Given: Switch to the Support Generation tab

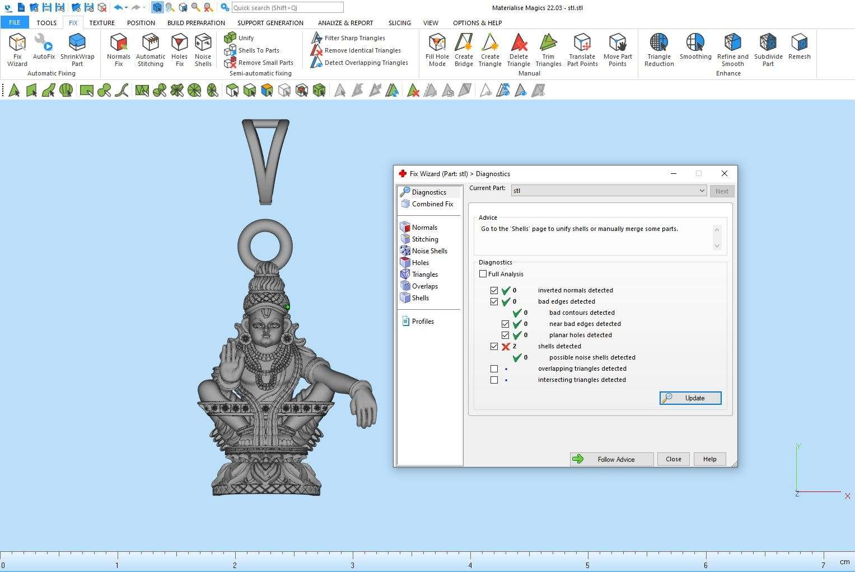Looking at the screenshot, I should tap(270, 23).
